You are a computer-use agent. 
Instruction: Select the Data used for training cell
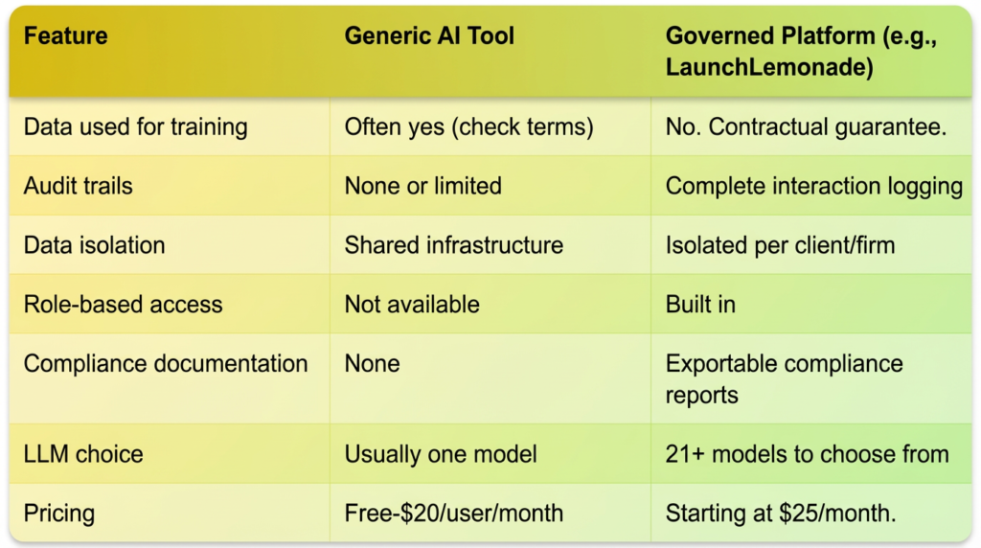click(x=135, y=127)
